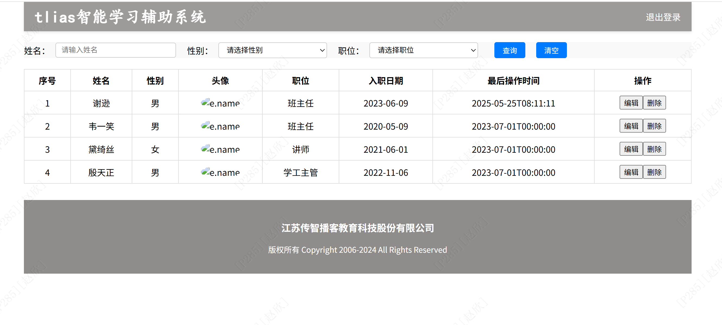
Task: Click the avatar image in 殷天正's row
Action: [220, 172]
